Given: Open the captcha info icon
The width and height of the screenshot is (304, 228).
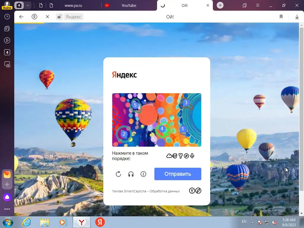Looking at the screenshot, I should [x=143, y=174].
